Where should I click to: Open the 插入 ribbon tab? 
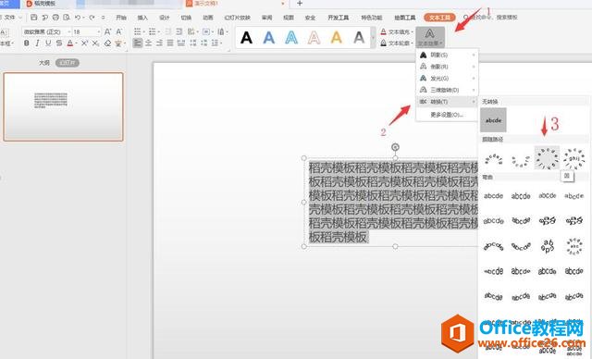tap(142, 18)
